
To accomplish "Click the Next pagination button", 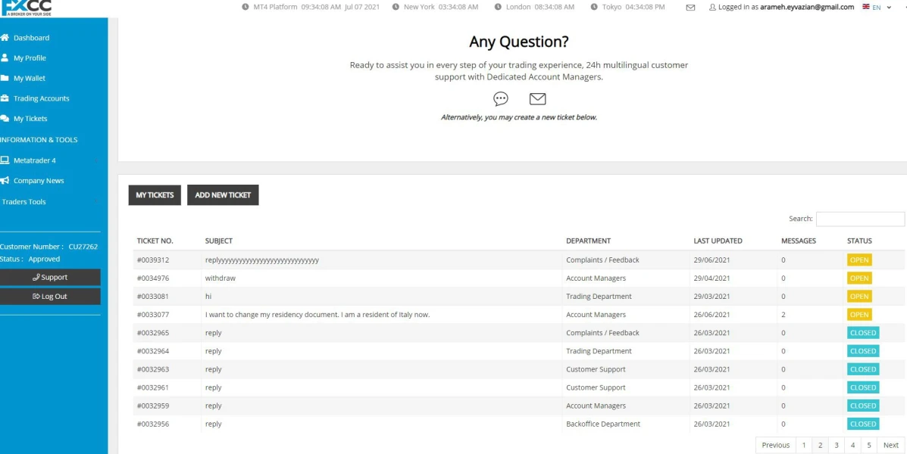I will click(x=890, y=446).
